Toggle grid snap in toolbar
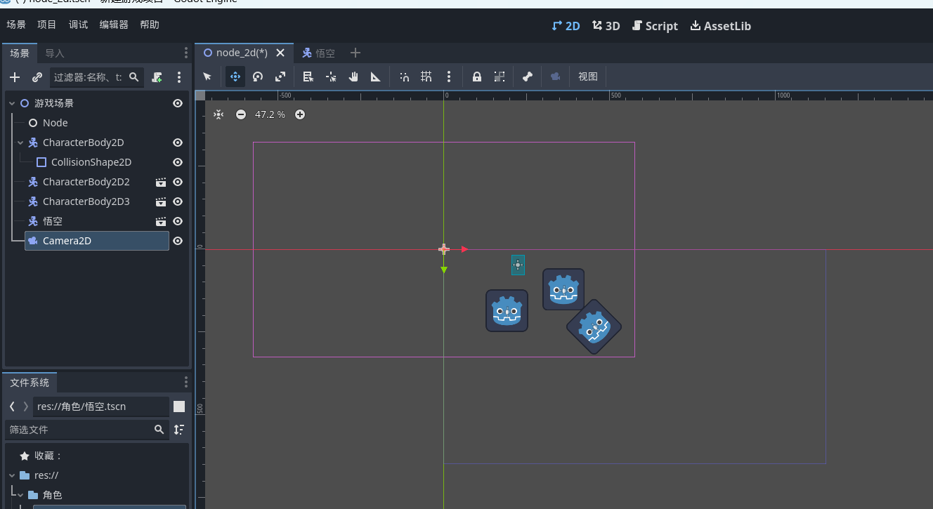 tap(426, 77)
